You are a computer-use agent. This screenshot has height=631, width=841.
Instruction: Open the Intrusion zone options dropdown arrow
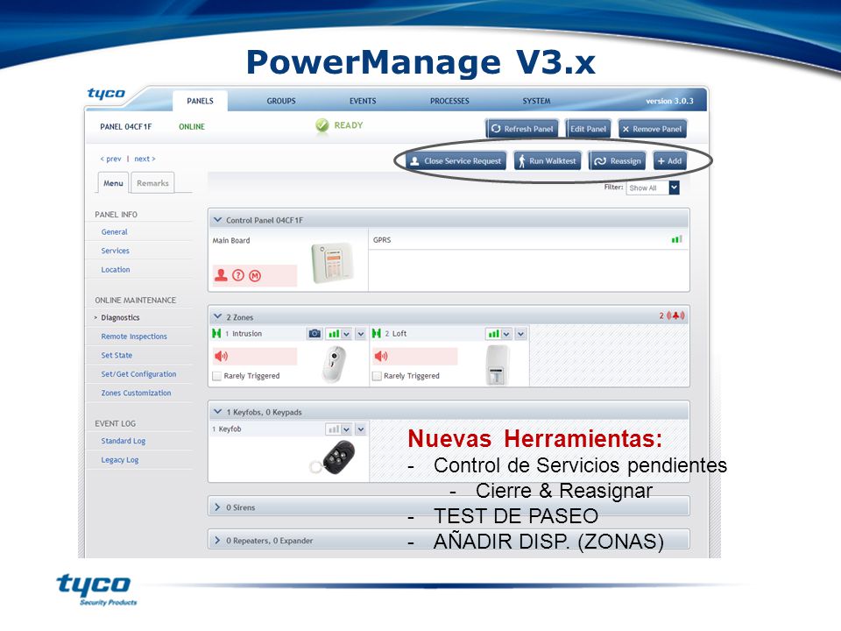coord(360,334)
